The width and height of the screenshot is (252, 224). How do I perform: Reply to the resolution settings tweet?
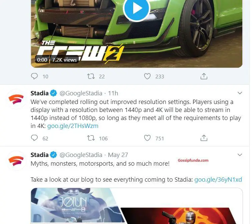click(x=34, y=138)
